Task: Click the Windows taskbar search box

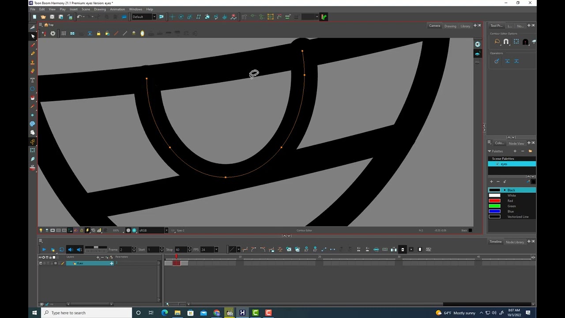Action: [x=87, y=313]
